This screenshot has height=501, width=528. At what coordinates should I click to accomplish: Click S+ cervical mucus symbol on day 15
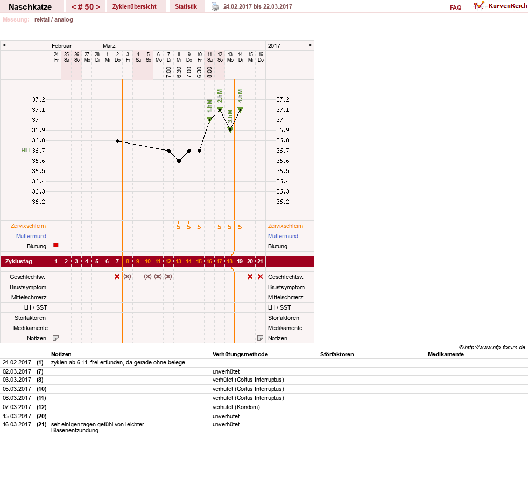[x=199, y=226]
